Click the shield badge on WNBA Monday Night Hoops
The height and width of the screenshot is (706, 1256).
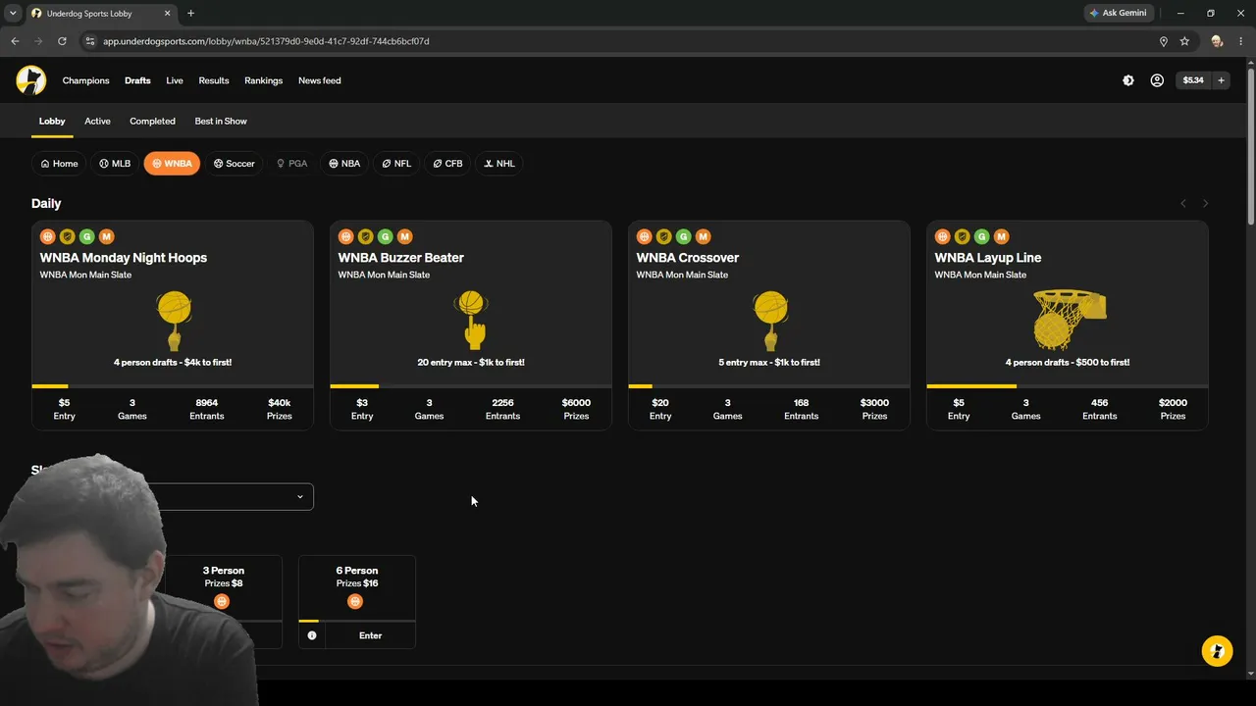[x=67, y=236]
